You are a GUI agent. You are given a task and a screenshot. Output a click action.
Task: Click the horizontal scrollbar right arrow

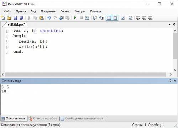click(171, 74)
